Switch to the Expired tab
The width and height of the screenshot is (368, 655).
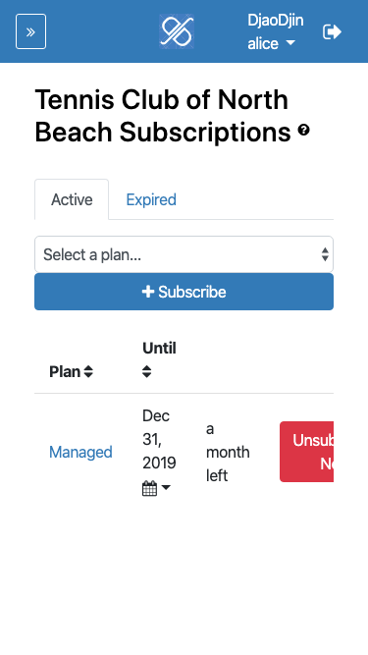pos(151,199)
